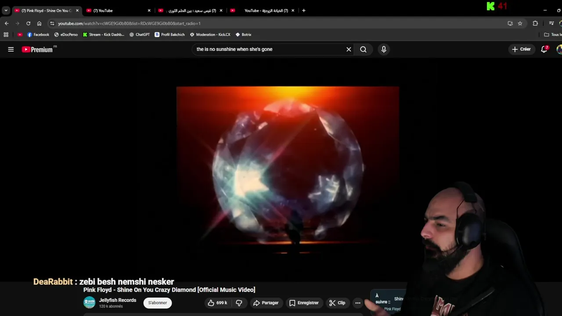562x316 pixels.
Task: Open Jellyfish Records channel avatar
Action: tap(90, 302)
